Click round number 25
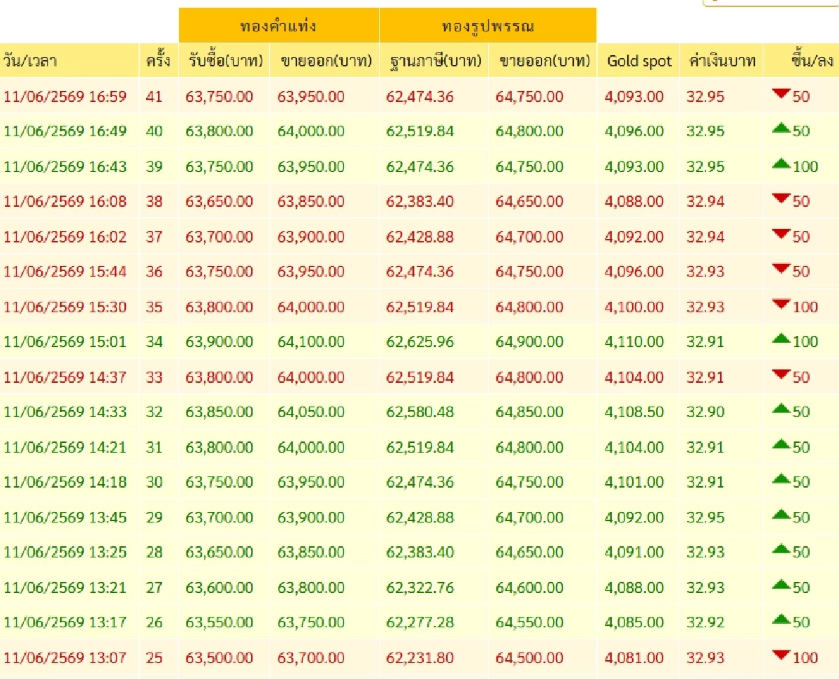 tap(154, 658)
